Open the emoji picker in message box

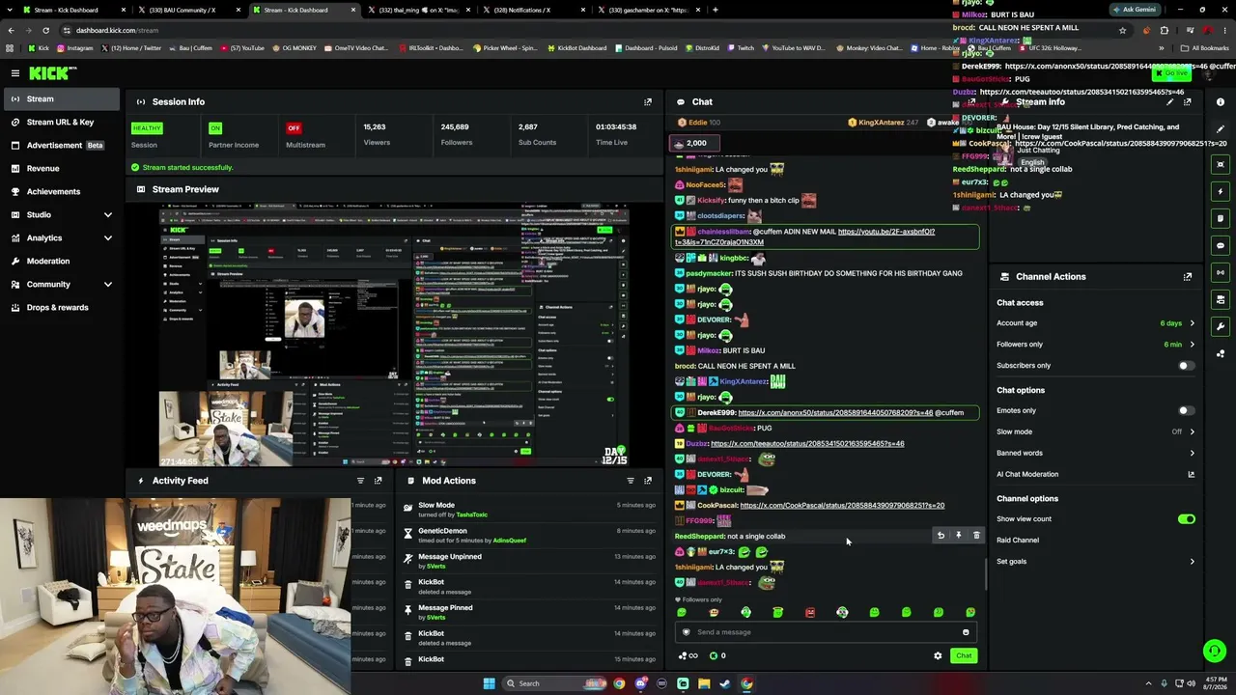tap(966, 632)
